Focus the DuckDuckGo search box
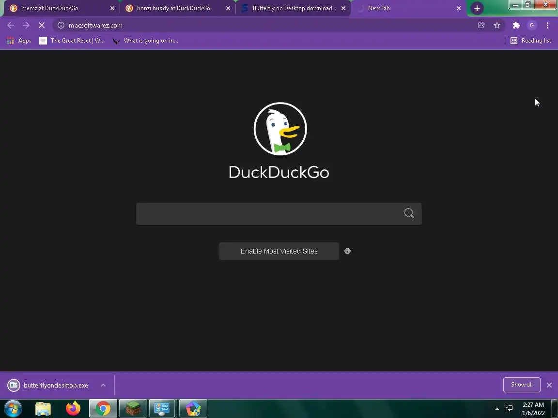558x418 pixels. point(279,214)
